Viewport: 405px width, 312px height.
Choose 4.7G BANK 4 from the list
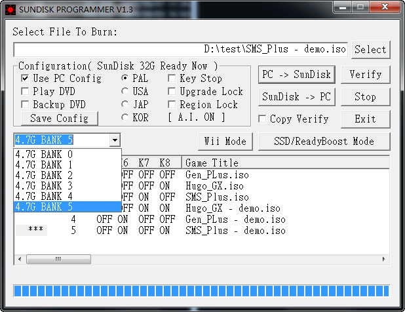point(67,196)
